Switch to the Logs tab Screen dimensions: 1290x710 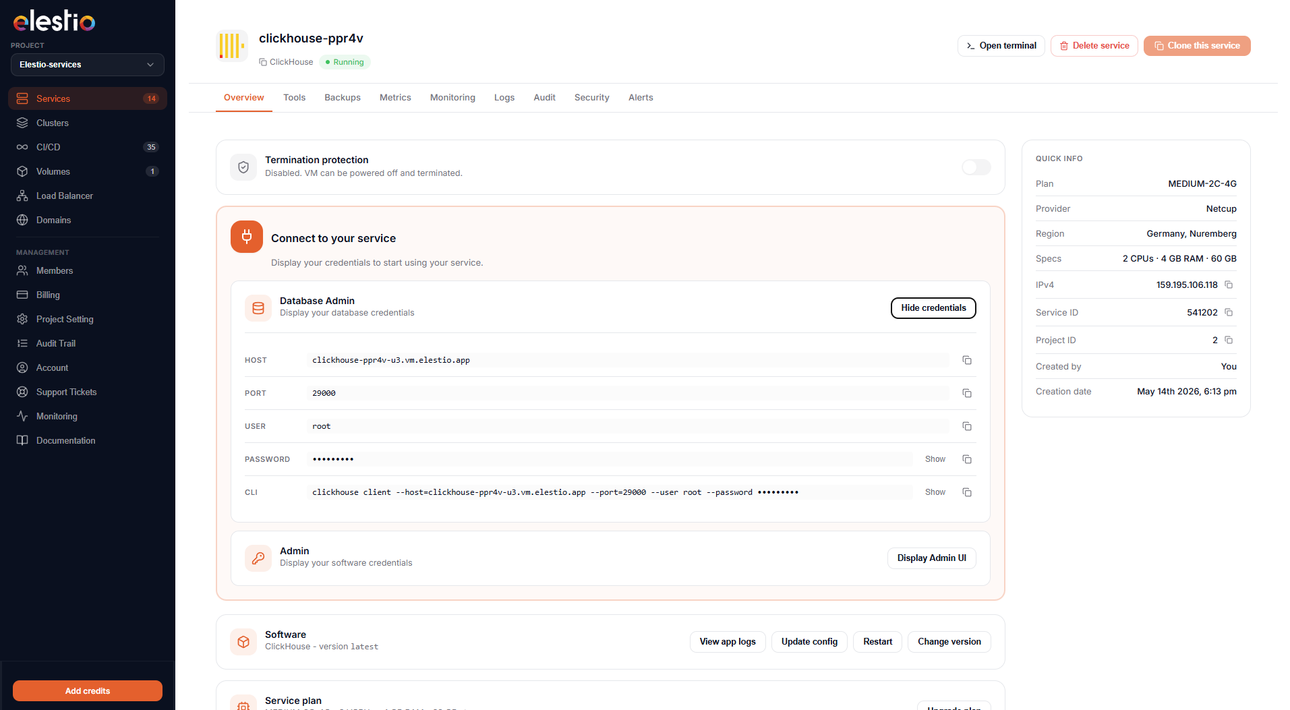click(x=504, y=98)
